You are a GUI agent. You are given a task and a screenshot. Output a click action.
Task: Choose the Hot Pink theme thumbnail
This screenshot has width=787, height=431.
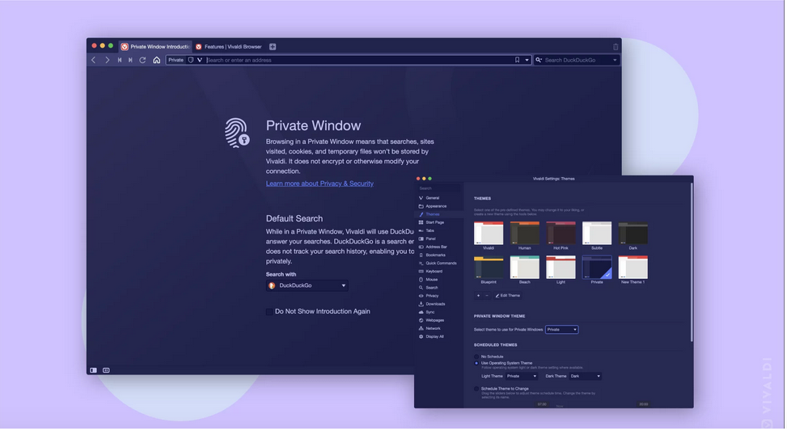coord(561,234)
